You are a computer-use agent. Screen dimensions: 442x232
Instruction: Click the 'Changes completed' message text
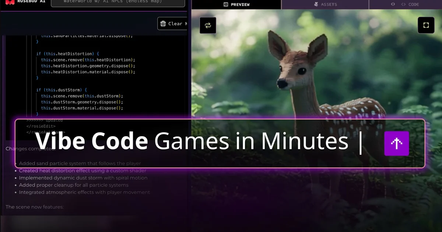[x=30, y=148]
